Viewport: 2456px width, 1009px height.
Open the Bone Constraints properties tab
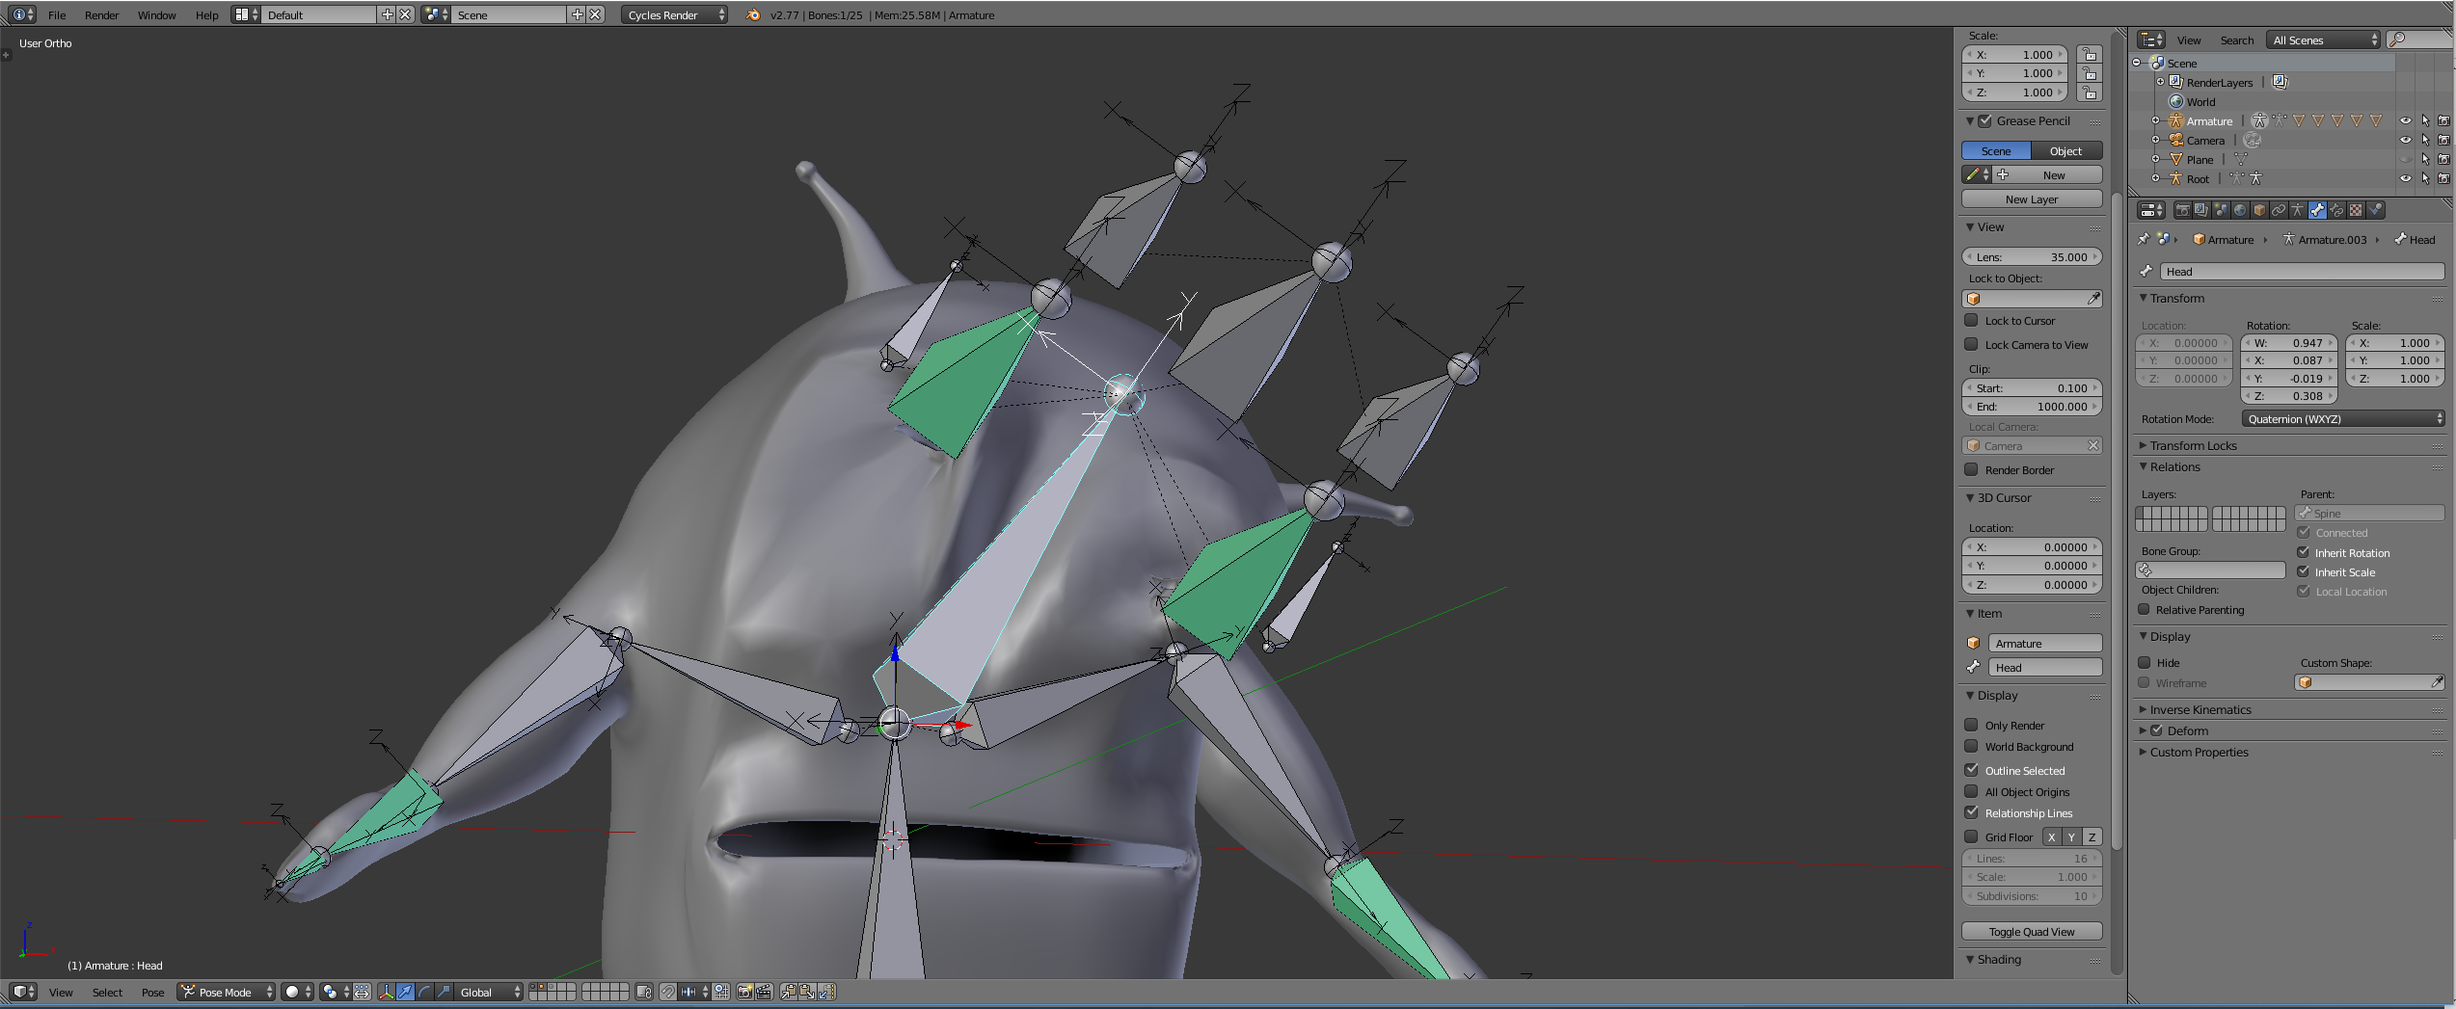pos(2336,210)
